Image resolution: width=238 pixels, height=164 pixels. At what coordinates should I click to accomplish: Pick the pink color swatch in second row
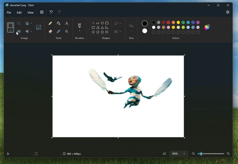[x=168, y=27]
